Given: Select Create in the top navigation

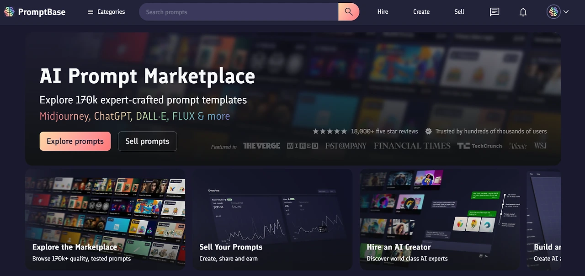Looking at the screenshot, I should point(421,12).
